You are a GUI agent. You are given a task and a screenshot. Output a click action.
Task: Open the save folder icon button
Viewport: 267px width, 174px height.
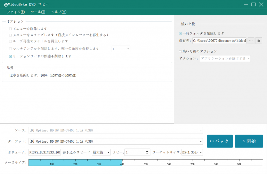pos(259,41)
